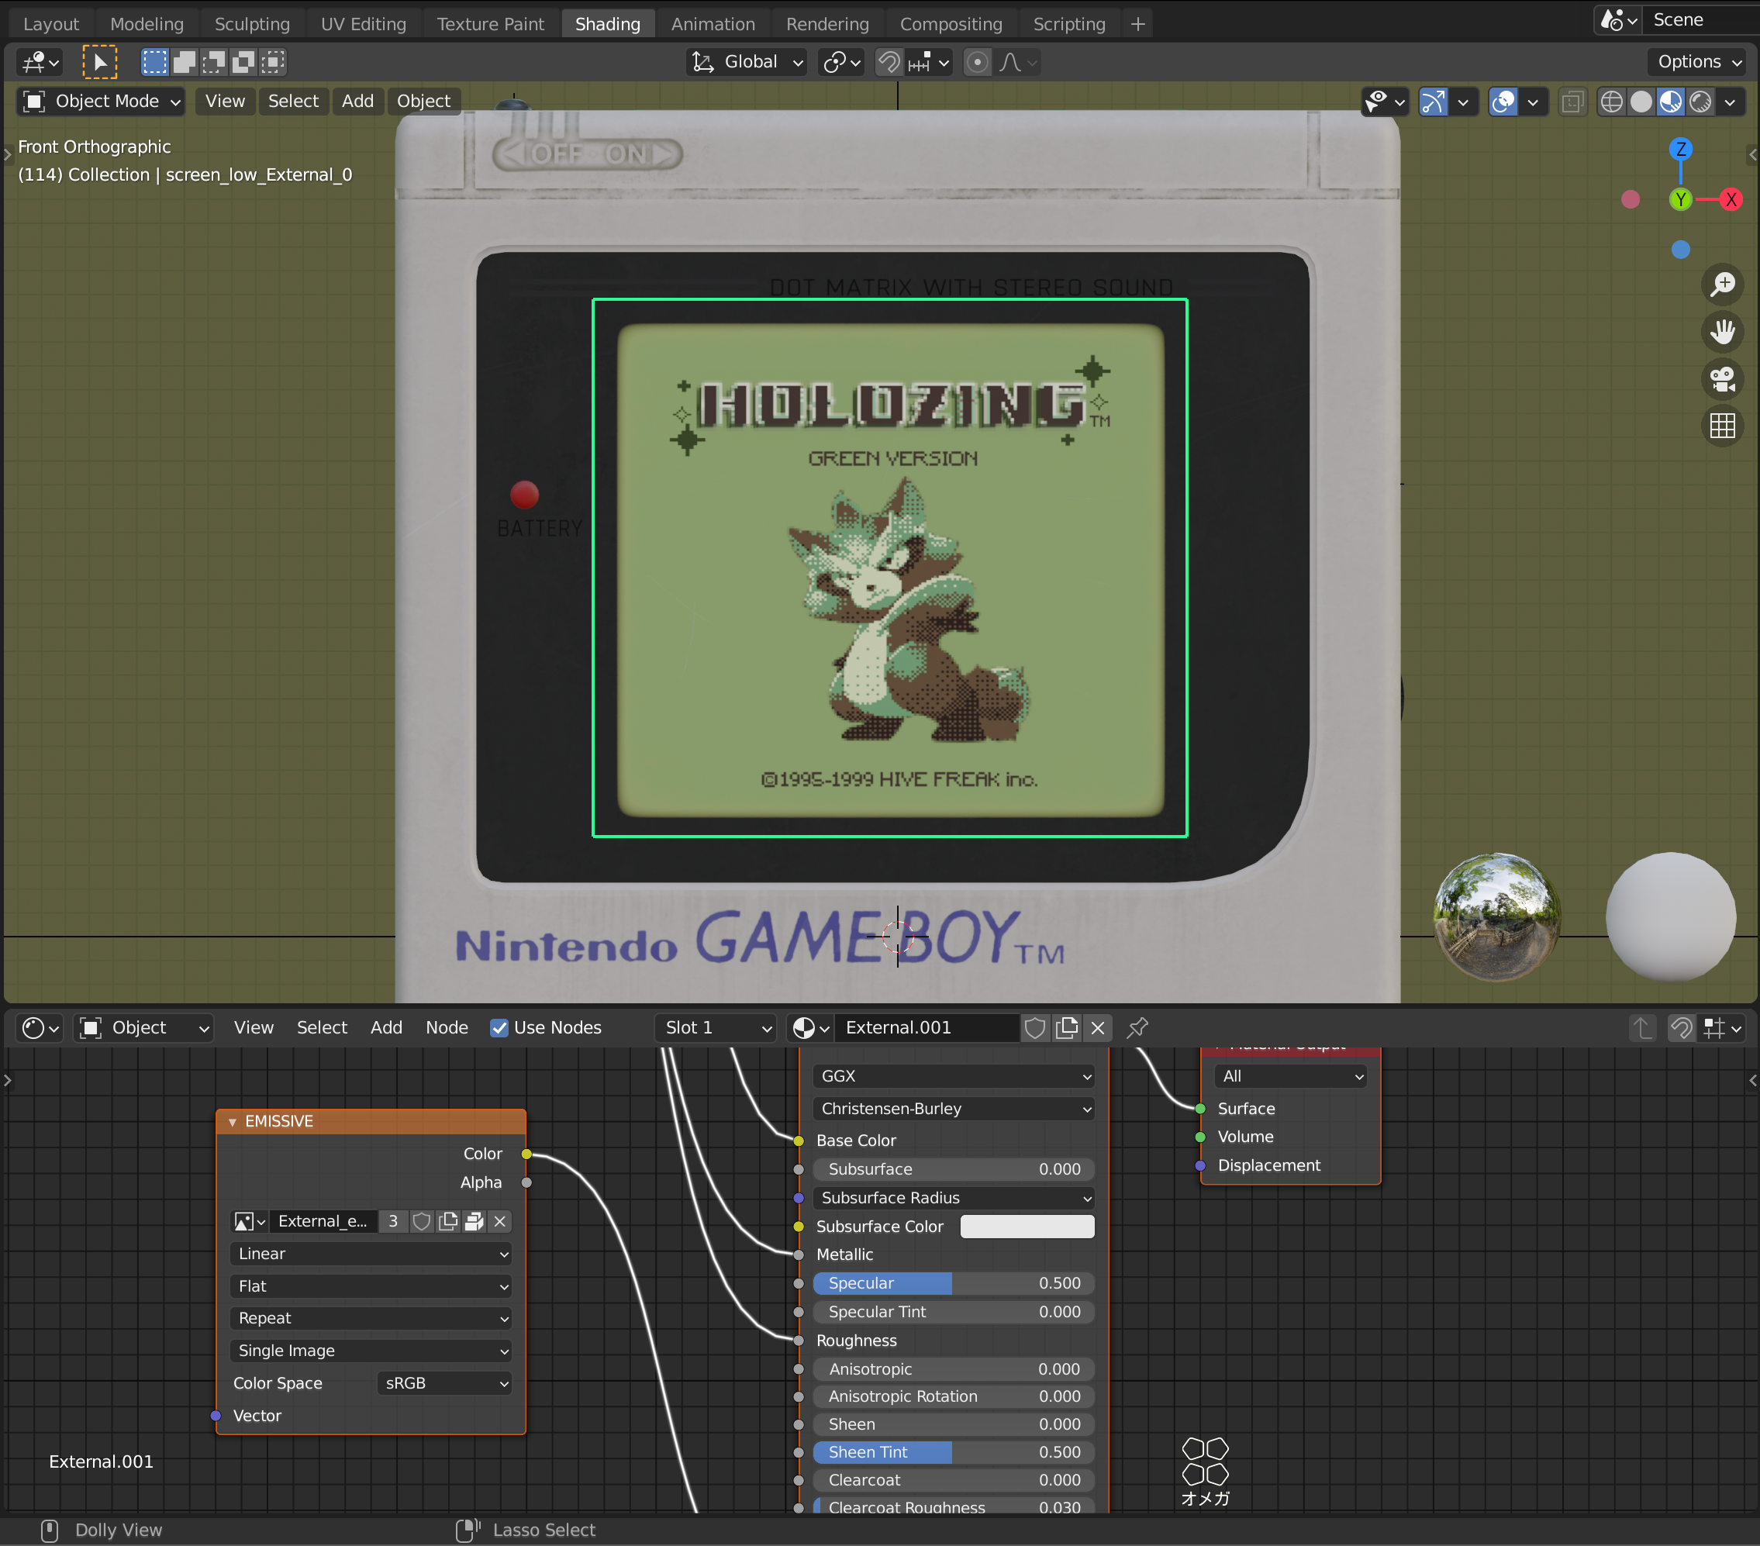The image size is (1760, 1546).
Task: Select the Tweak selection tool arrow
Action: [x=100, y=62]
